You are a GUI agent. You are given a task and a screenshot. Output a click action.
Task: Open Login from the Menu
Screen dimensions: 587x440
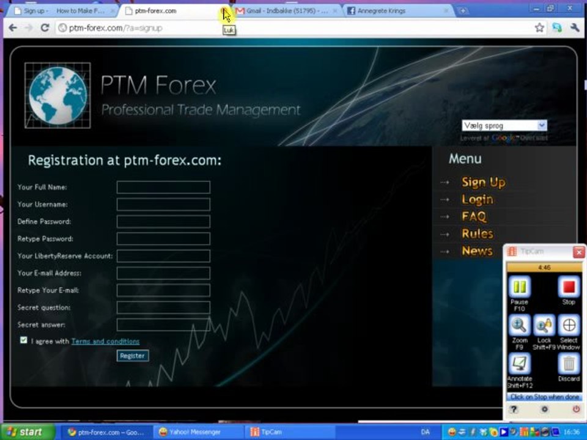pos(478,199)
